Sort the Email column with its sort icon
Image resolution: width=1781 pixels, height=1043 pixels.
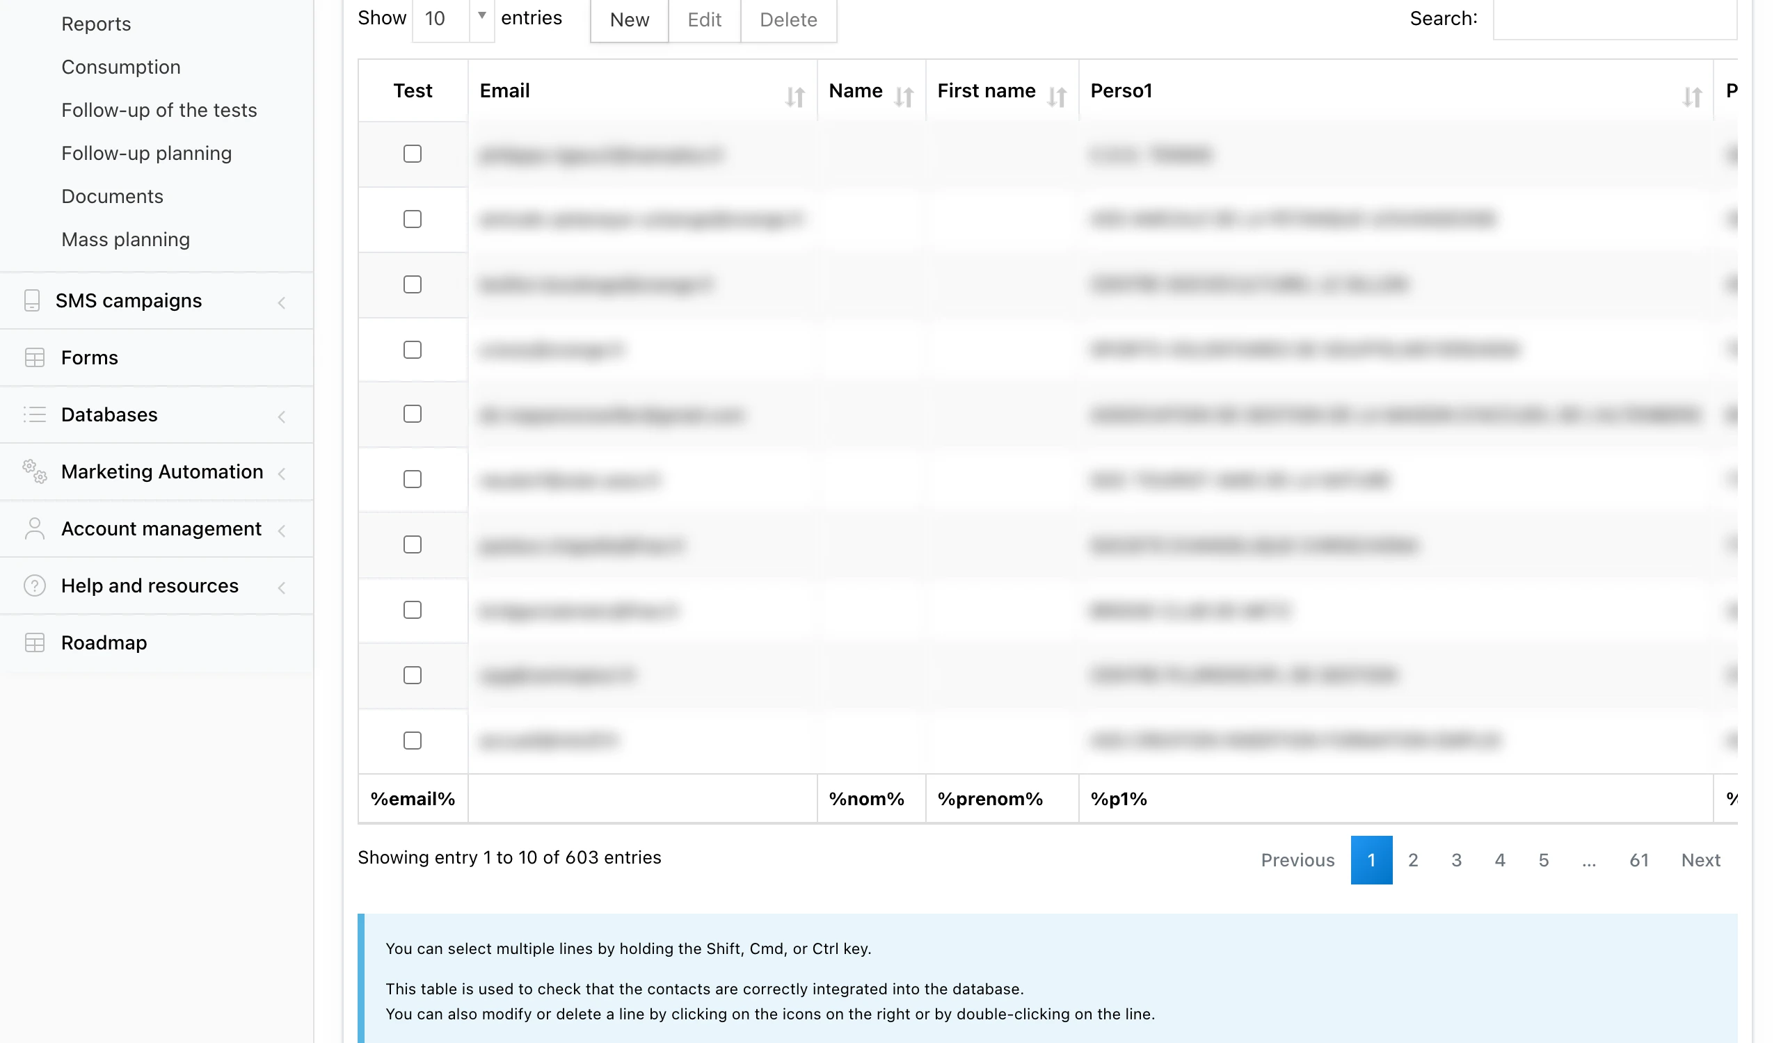794,97
